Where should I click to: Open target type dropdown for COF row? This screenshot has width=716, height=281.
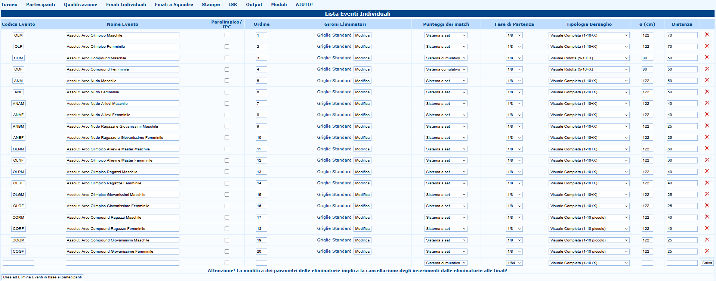pos(589,69)
